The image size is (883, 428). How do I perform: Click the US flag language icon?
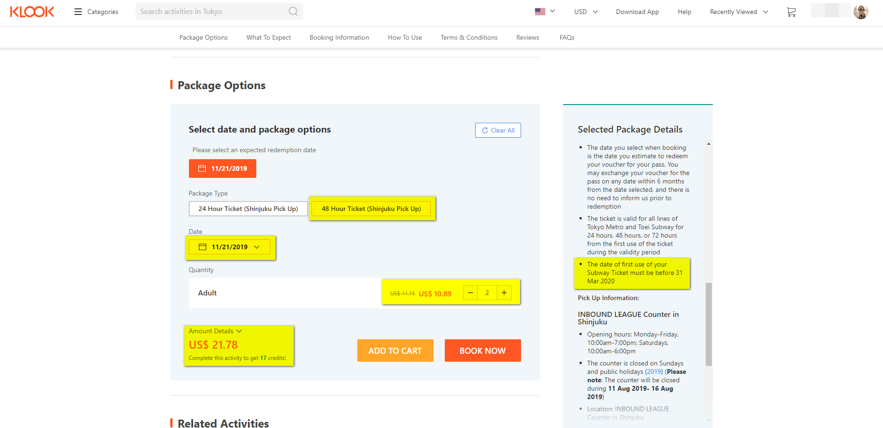click(x=540, y=12)
